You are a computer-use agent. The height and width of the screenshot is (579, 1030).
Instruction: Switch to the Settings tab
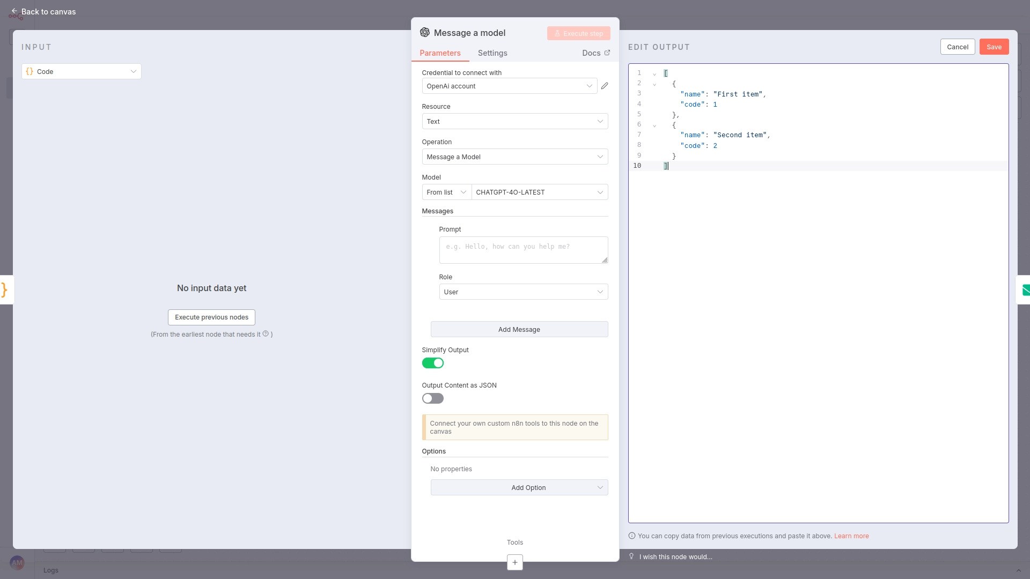pyautogui.click(x=492, y=53)
